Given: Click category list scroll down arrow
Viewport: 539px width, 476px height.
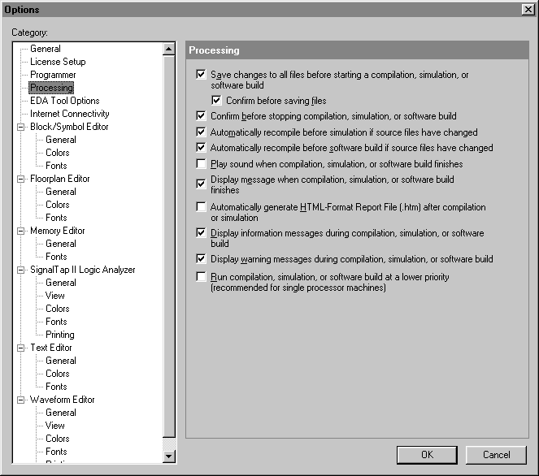Looking at the screenshot, I should click(x=168, y=457).
